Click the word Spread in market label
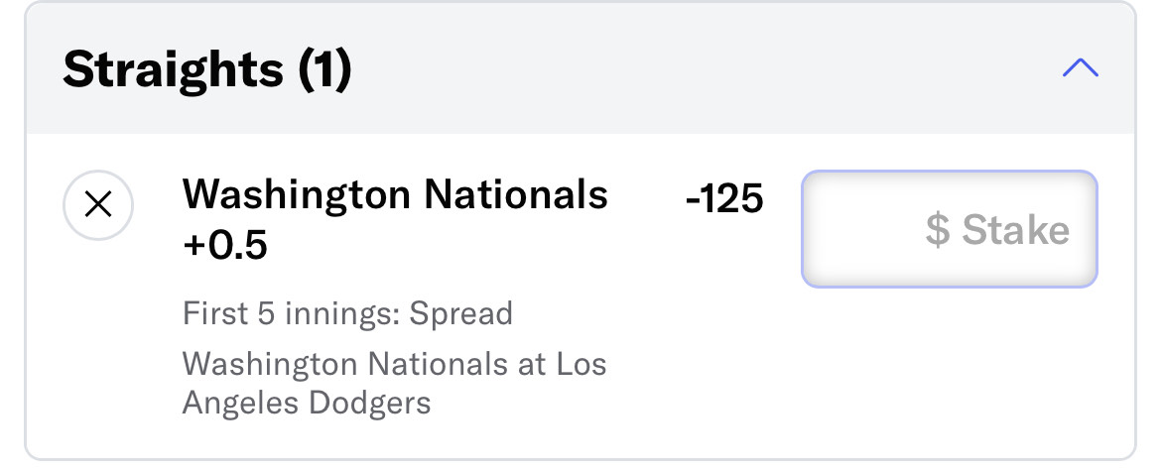The image size is (1161, 471). coord(461,313)
